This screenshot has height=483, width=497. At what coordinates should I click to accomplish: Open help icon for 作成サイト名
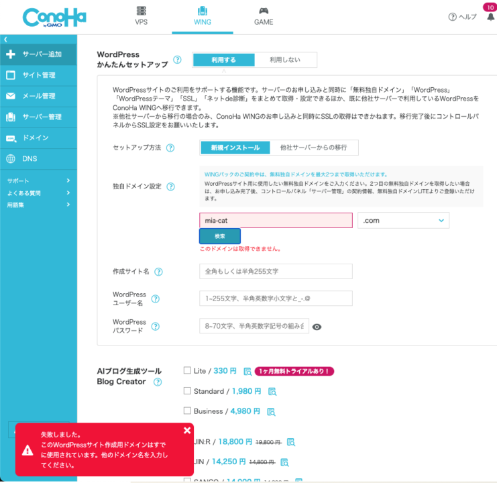[158, 272]
